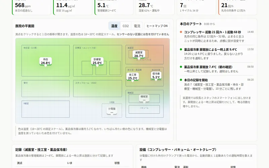This screenshot has height=168, width=269.
Task: Click the 状態 header in 記録 table
Action: coord(117,163)
